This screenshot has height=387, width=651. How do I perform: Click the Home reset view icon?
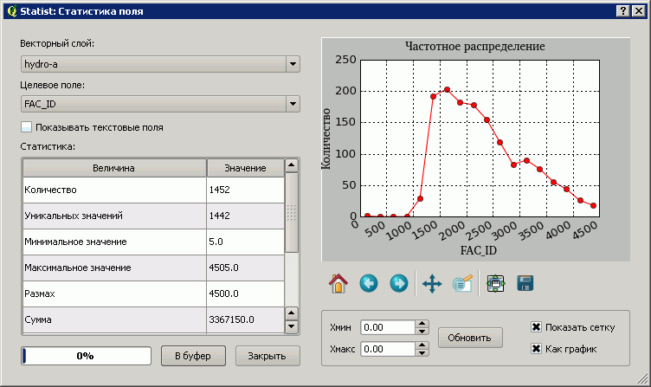pos(338,283)
